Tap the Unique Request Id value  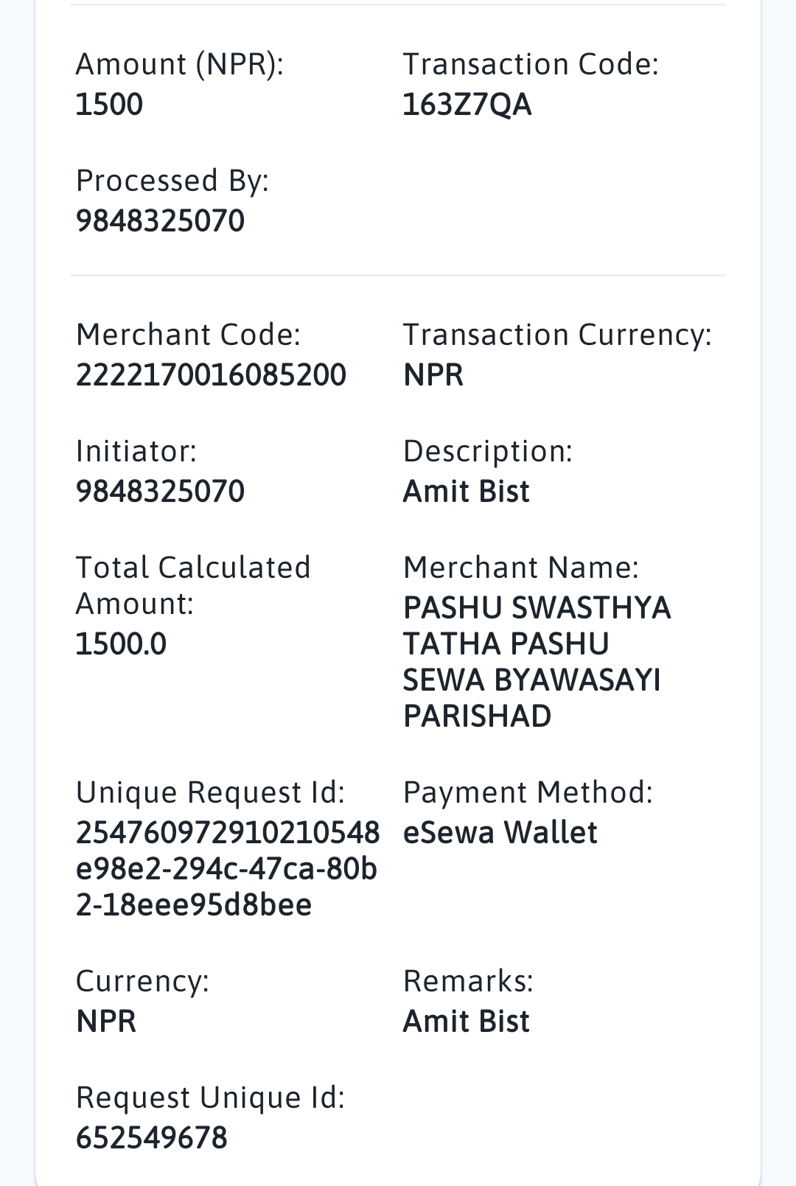pos(228,869)
